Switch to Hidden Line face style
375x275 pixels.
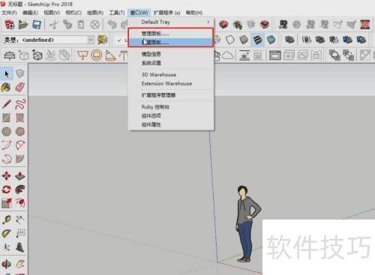(230, 40)
